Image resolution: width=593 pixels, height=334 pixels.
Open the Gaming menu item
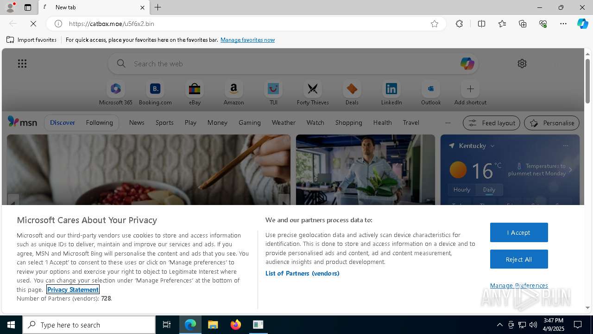pyautogui.click(x=250, y=122)
